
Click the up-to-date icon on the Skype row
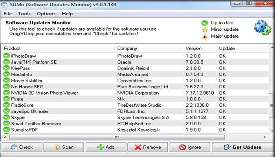coord(7,117)
